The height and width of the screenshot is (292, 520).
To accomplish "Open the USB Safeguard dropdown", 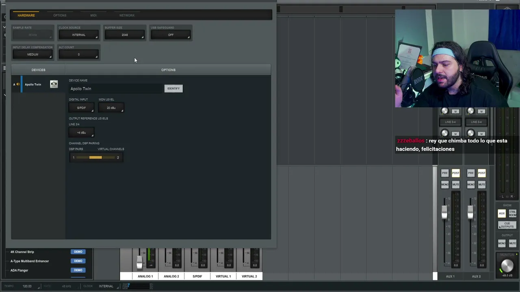I will click(171, 35).
